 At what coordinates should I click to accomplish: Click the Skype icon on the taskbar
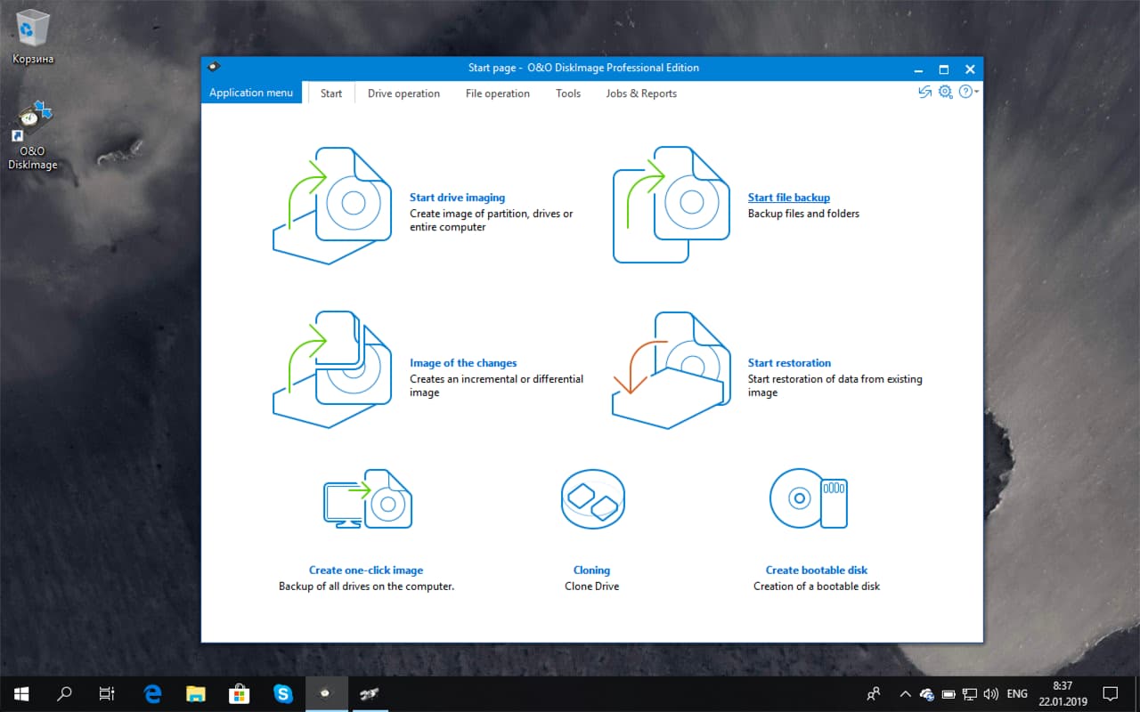(283, 693)
